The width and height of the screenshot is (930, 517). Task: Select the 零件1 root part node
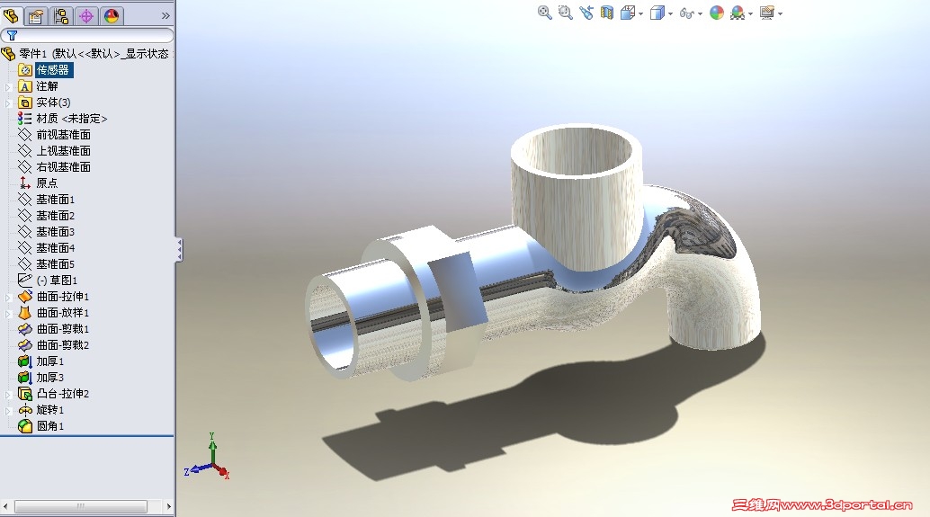pyautogui.click(x=87, y=54)
